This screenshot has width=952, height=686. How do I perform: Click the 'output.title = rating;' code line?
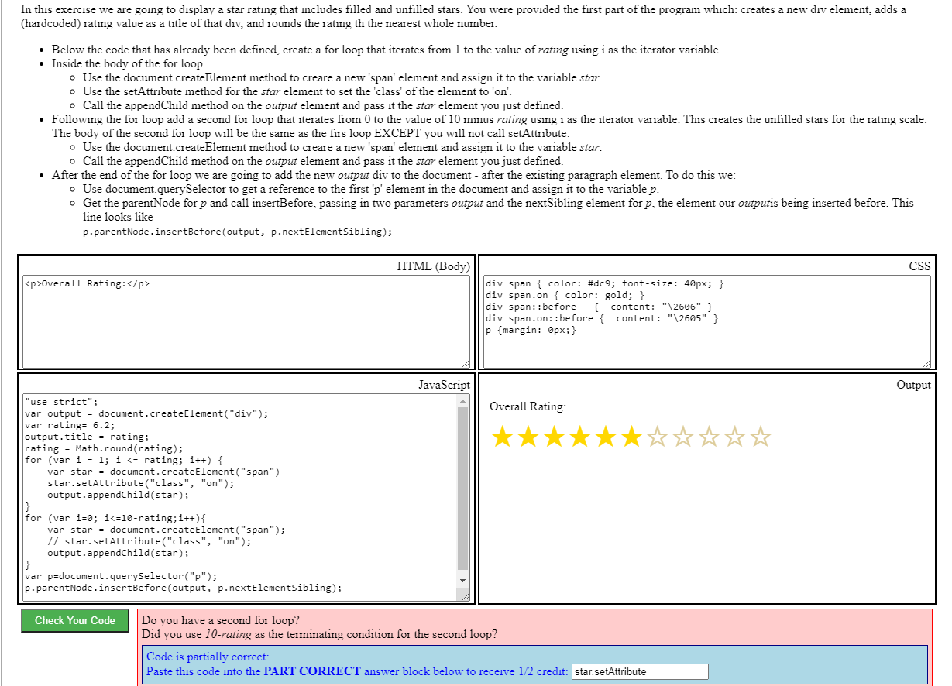[x=87, y=437]
